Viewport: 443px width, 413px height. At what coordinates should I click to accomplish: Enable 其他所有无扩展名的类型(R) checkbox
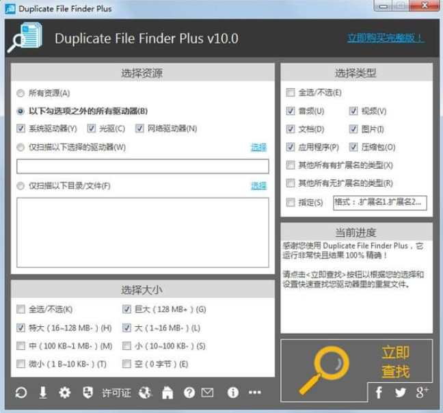(291, 183)
